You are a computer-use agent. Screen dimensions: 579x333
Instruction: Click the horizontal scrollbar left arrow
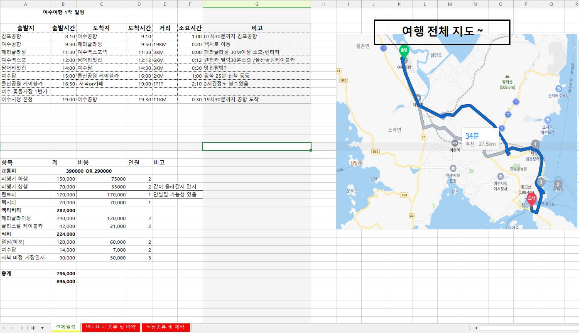pos(476,328)
